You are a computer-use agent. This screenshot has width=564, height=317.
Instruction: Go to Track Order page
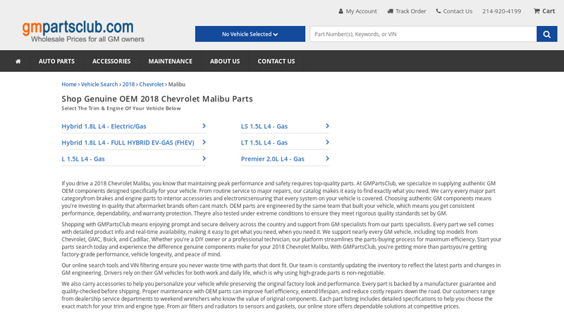pos(411,11)
